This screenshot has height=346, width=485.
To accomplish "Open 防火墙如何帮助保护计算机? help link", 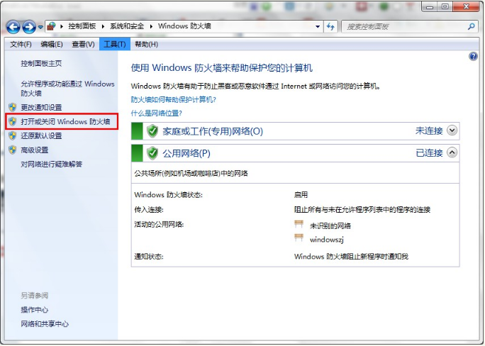I will 173,99.
